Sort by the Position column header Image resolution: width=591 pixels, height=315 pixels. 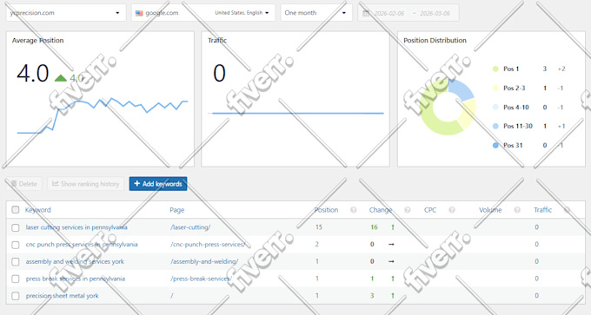(x=327, y=210)
